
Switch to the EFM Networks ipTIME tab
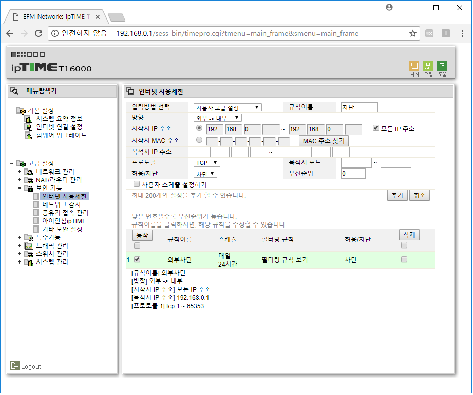coord(56,17)
